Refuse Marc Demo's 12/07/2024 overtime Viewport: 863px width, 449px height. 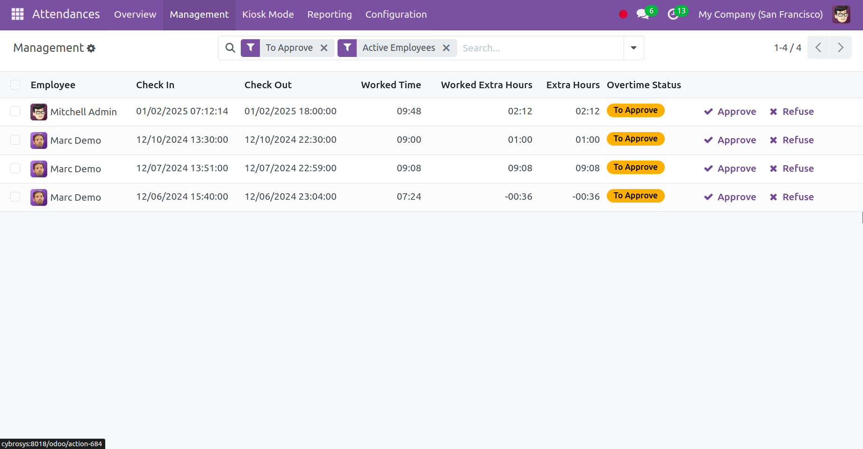pyautogui.click(x=791, y=168)
